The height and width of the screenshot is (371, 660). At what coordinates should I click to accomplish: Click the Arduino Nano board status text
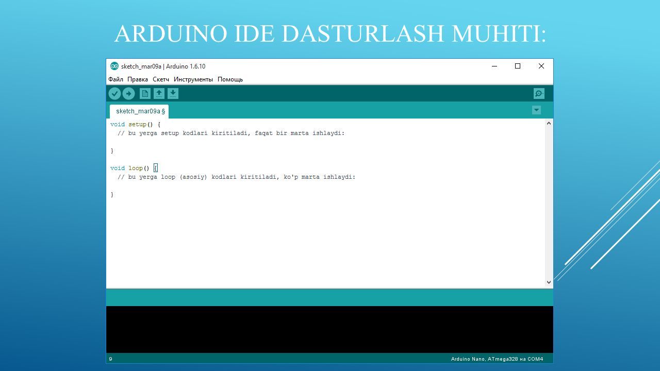point(497,359)
